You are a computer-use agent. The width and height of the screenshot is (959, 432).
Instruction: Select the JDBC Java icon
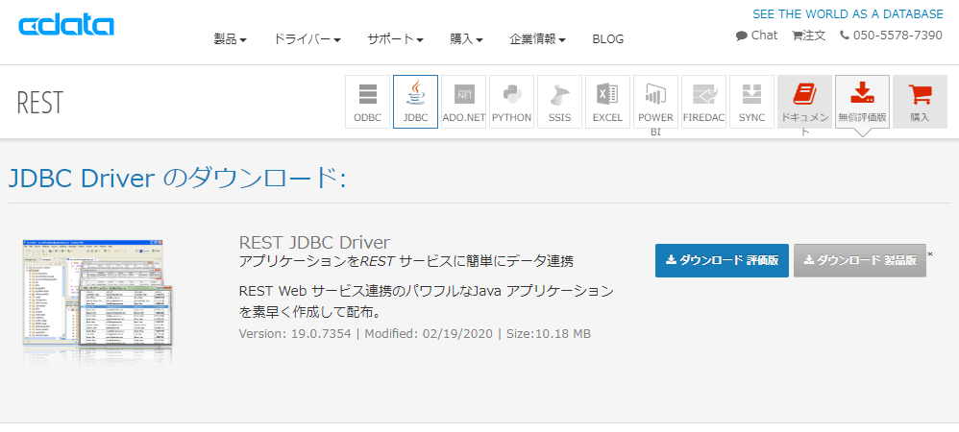(x=415, y=102)
